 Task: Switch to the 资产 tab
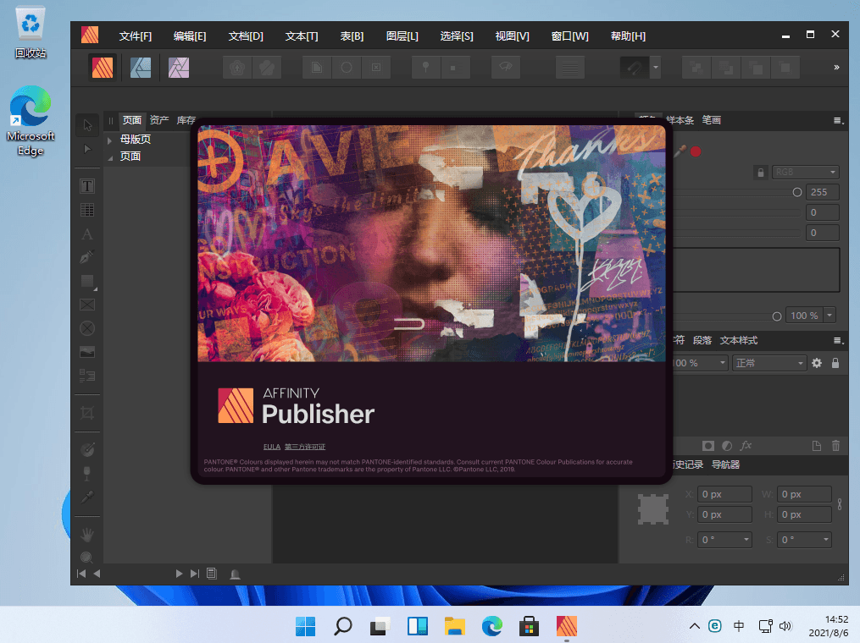(x=159, y=120)
